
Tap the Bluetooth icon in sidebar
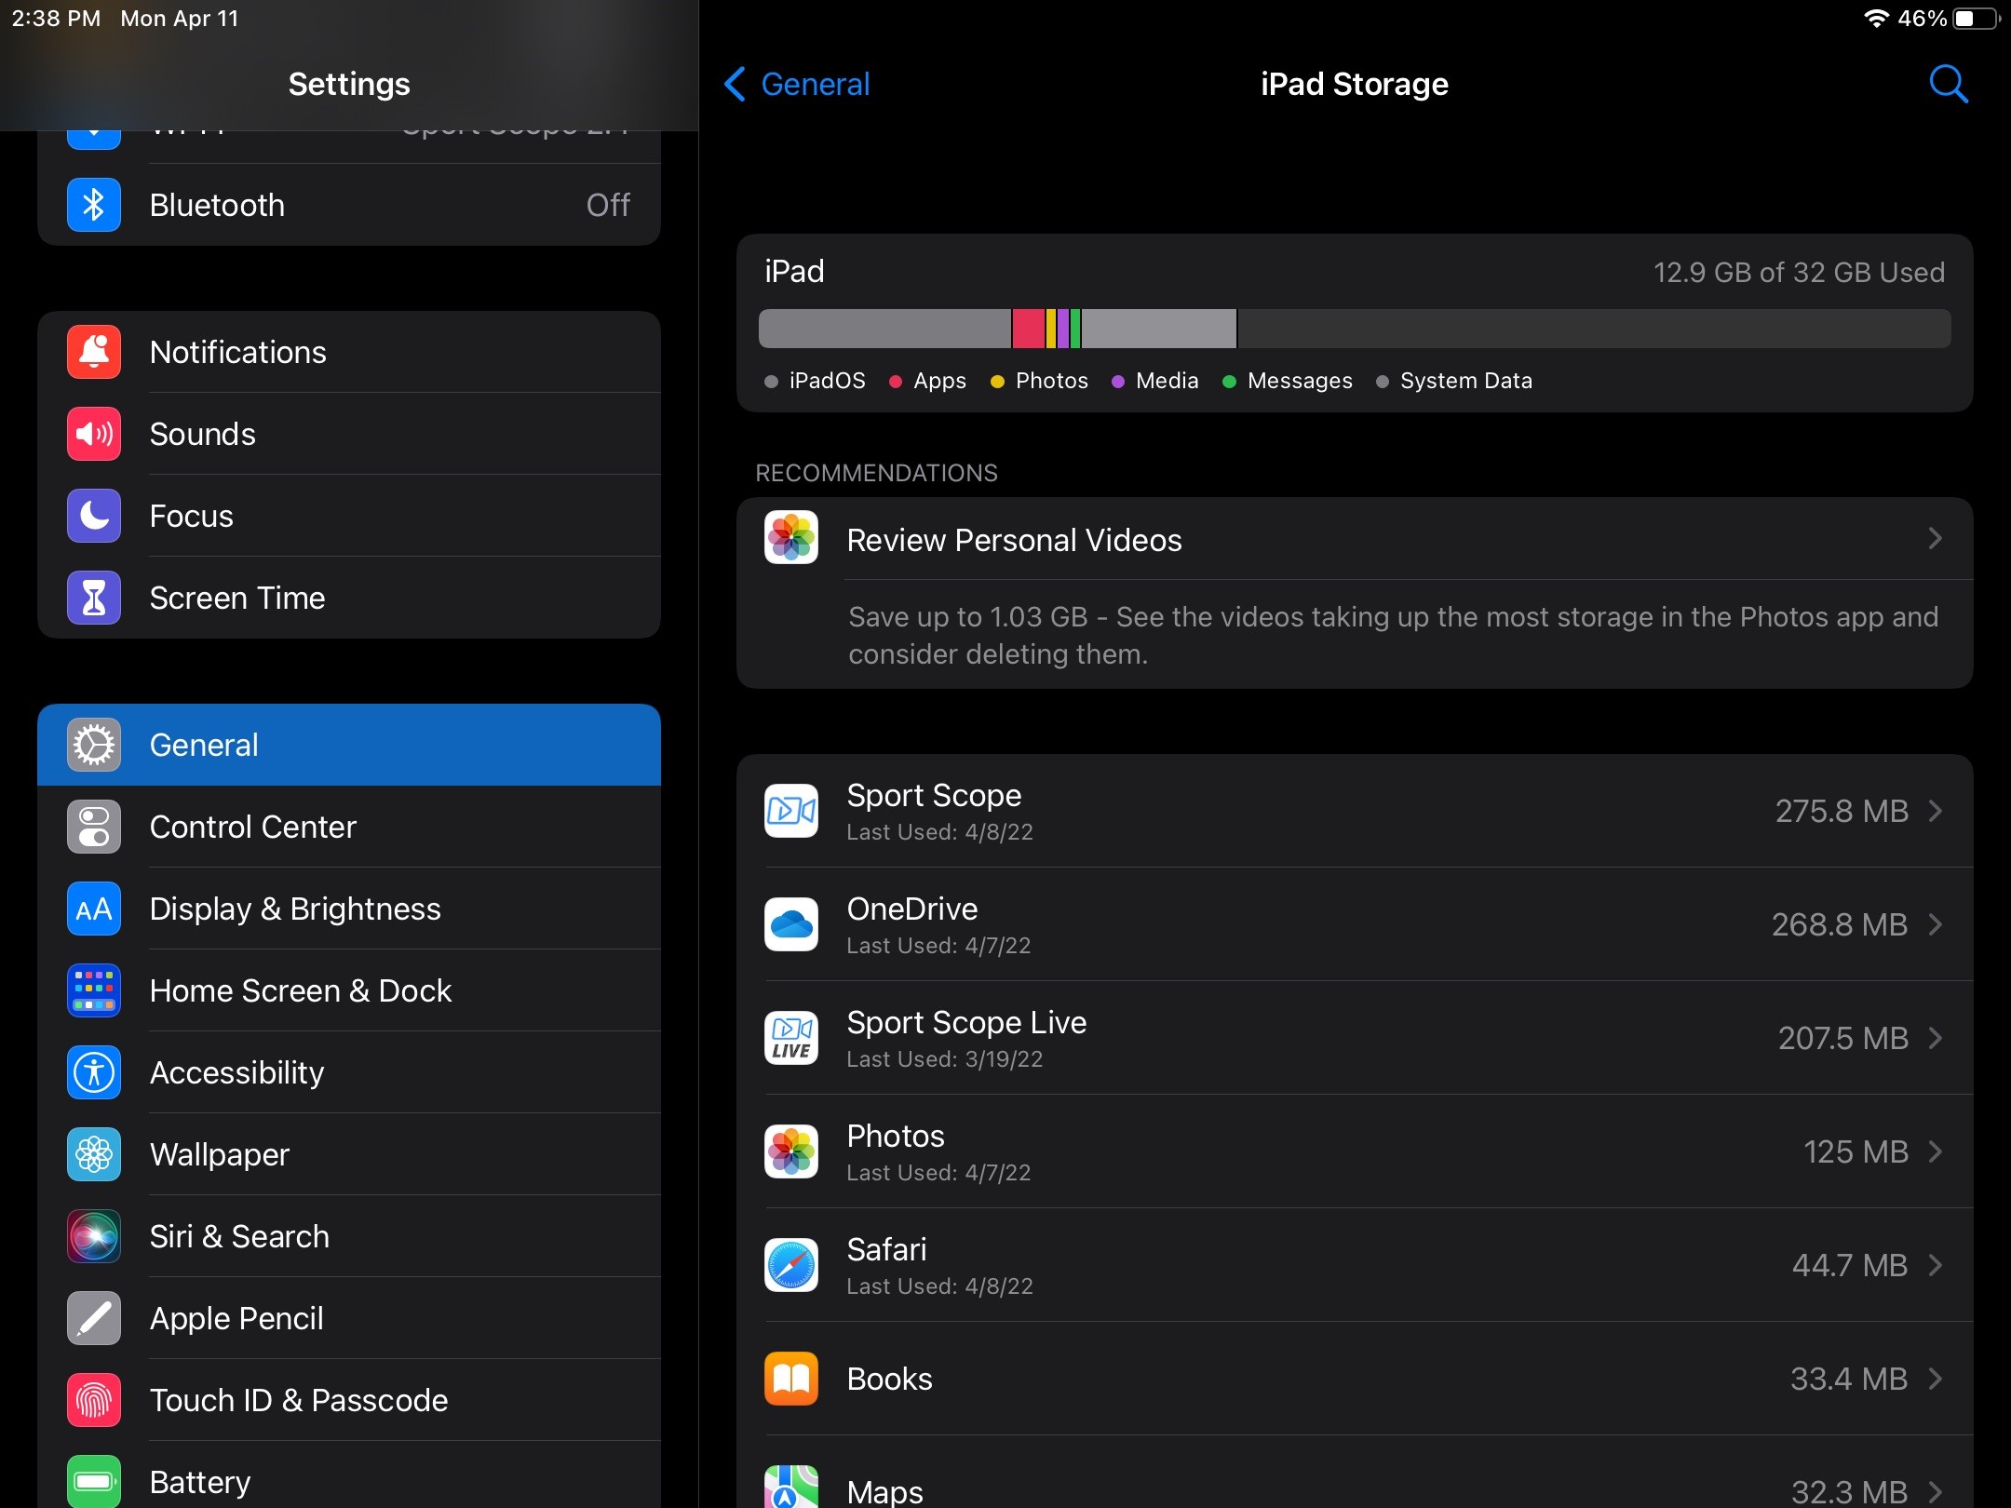94,205
